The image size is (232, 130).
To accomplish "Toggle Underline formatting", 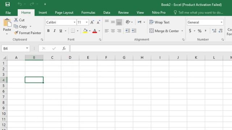I will click(x=61, y=31).
